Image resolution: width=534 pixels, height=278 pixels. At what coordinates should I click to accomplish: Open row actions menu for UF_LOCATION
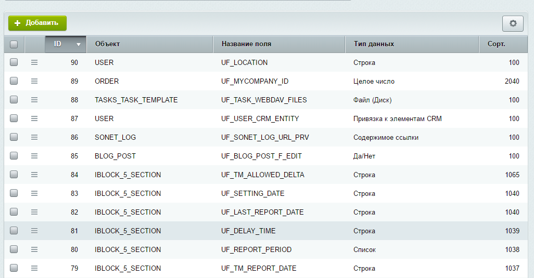[x=34, y=62]
